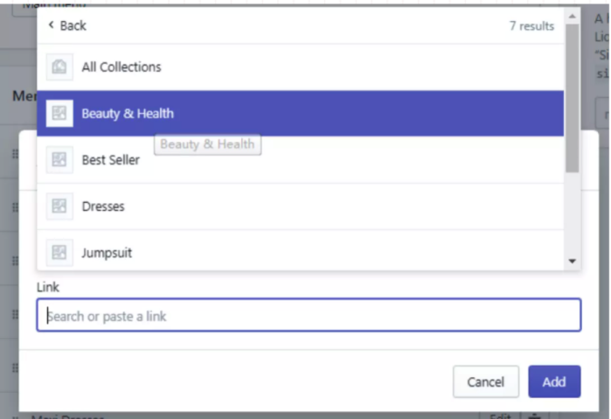This screenshot has height=419, width=611.
Task: Choose the Jumpsuit collection entry
Action: click(108, 253)
